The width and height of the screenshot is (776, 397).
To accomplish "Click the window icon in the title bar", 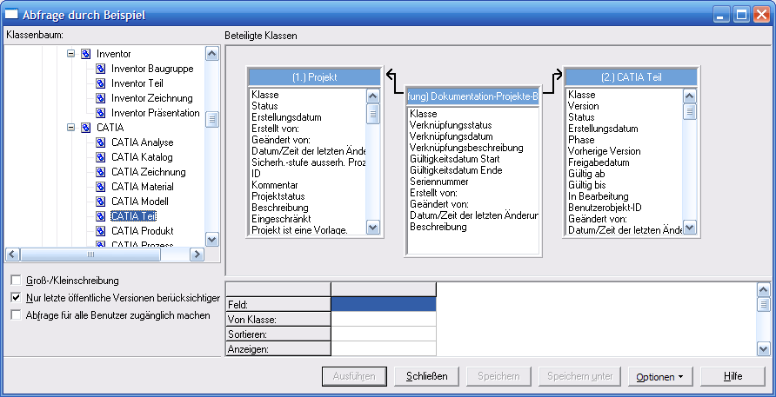I will pos(11,15).
